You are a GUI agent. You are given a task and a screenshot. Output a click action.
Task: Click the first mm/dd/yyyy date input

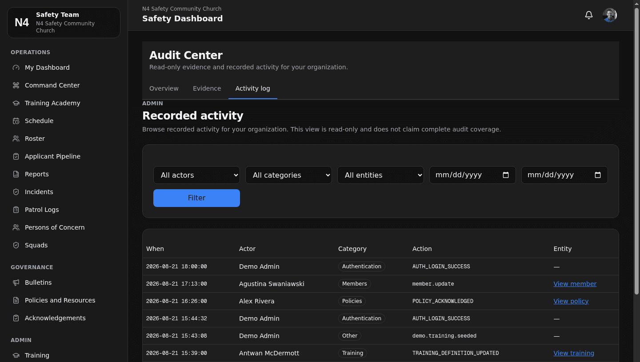(472, 175)
